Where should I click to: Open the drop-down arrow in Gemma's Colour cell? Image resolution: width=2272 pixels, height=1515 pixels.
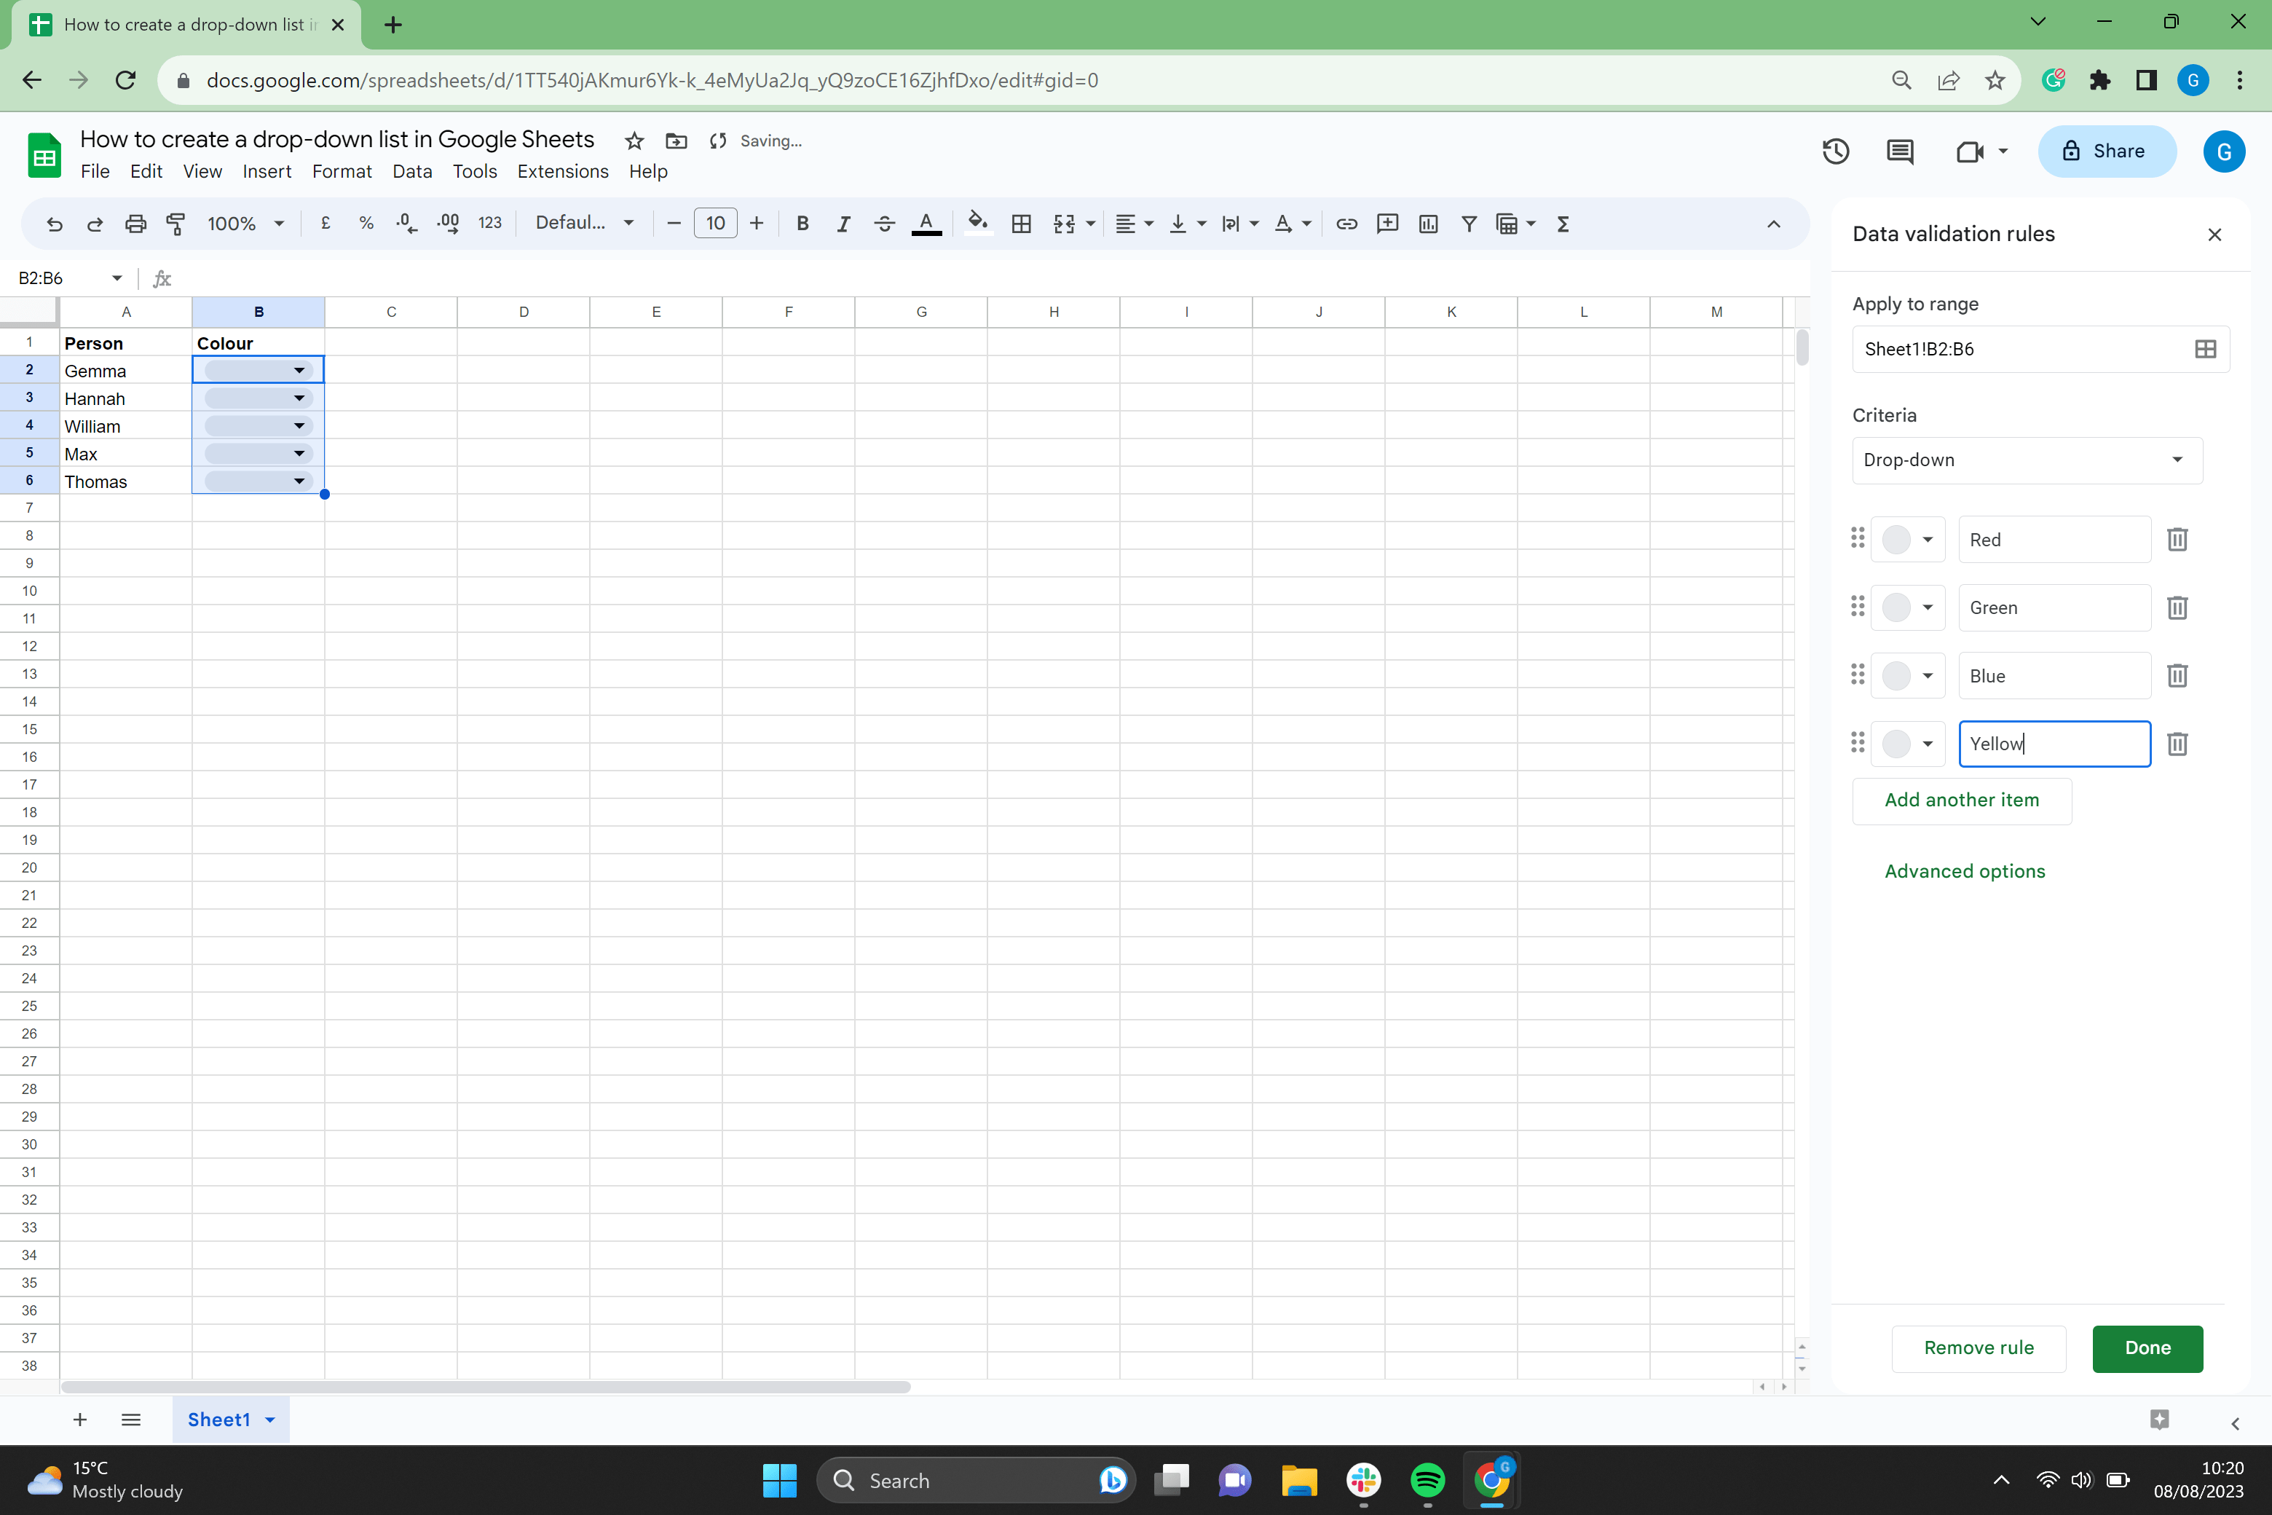tap(299, 370)
